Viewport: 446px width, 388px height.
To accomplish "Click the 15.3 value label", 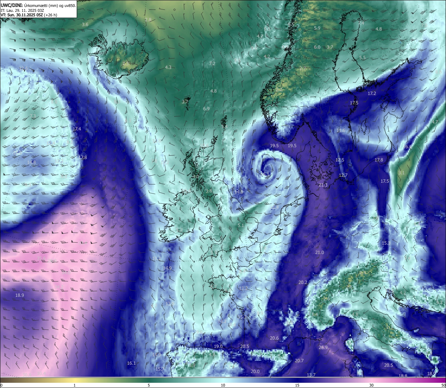I will pos(386,243).
